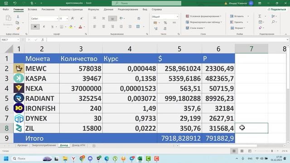Open the font size 11 dropdown
Viewport: 290px width, 163px height.
pyautogui.click(x=67, y=19)
